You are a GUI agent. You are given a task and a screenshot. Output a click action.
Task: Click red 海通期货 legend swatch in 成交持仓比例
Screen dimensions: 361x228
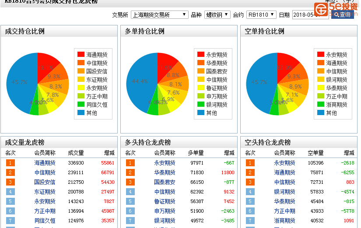81,55
